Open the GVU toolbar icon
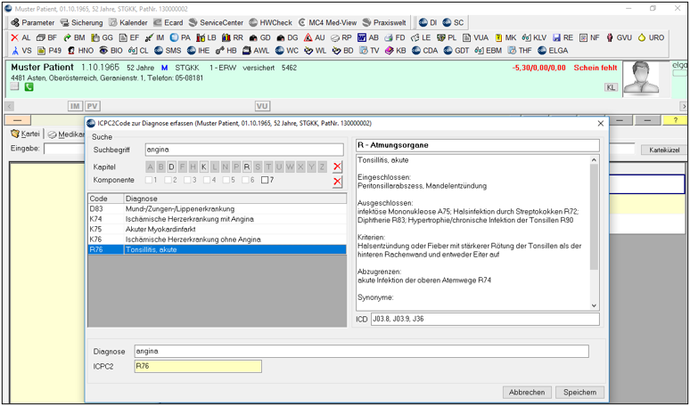 click(620, 37)
